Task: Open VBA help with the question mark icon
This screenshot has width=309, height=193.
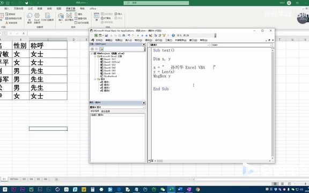Action: 173,35
